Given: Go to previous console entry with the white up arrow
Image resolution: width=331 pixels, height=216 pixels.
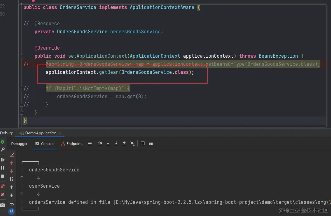Looking at the screenshot, I should [12, 187].
